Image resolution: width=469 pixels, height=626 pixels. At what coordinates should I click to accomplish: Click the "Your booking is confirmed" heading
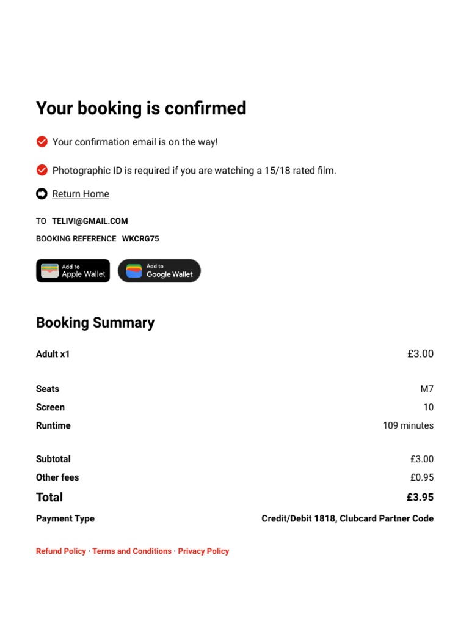(141, 108)
